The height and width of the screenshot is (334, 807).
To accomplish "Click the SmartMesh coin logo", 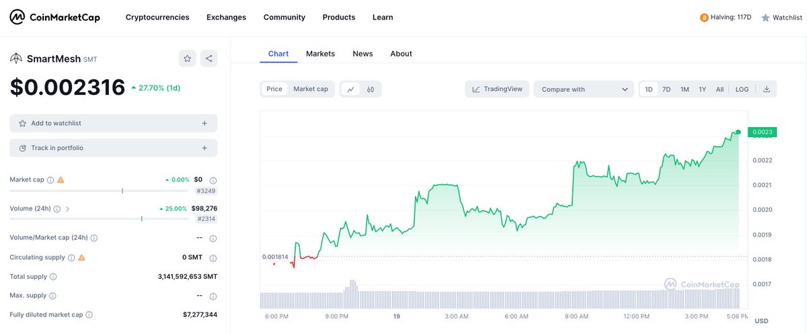I will (x=16, y=58).
